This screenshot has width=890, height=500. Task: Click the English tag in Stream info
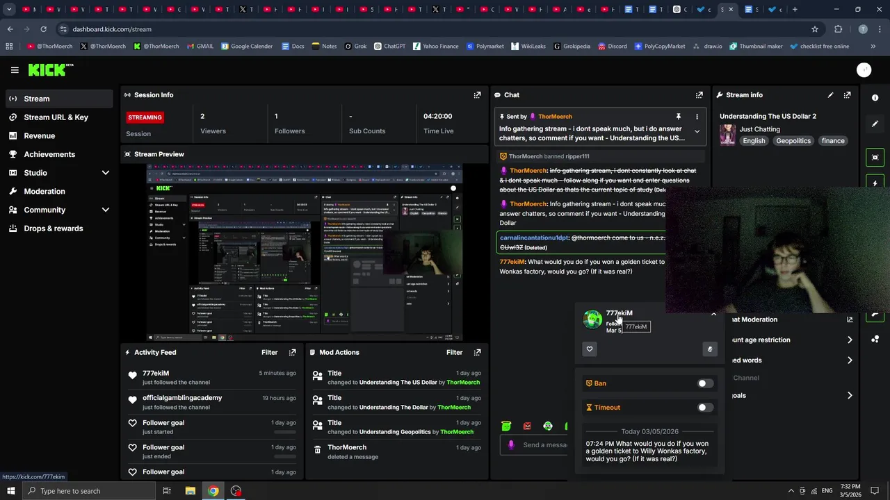tap(754, 141)
